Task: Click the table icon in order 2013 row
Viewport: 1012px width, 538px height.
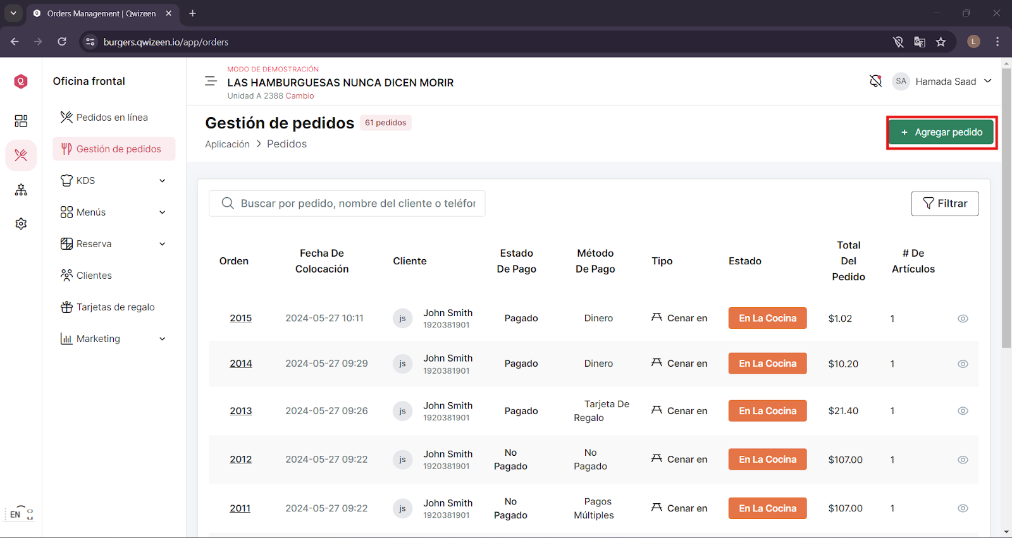Action: [x=657, y=410]
